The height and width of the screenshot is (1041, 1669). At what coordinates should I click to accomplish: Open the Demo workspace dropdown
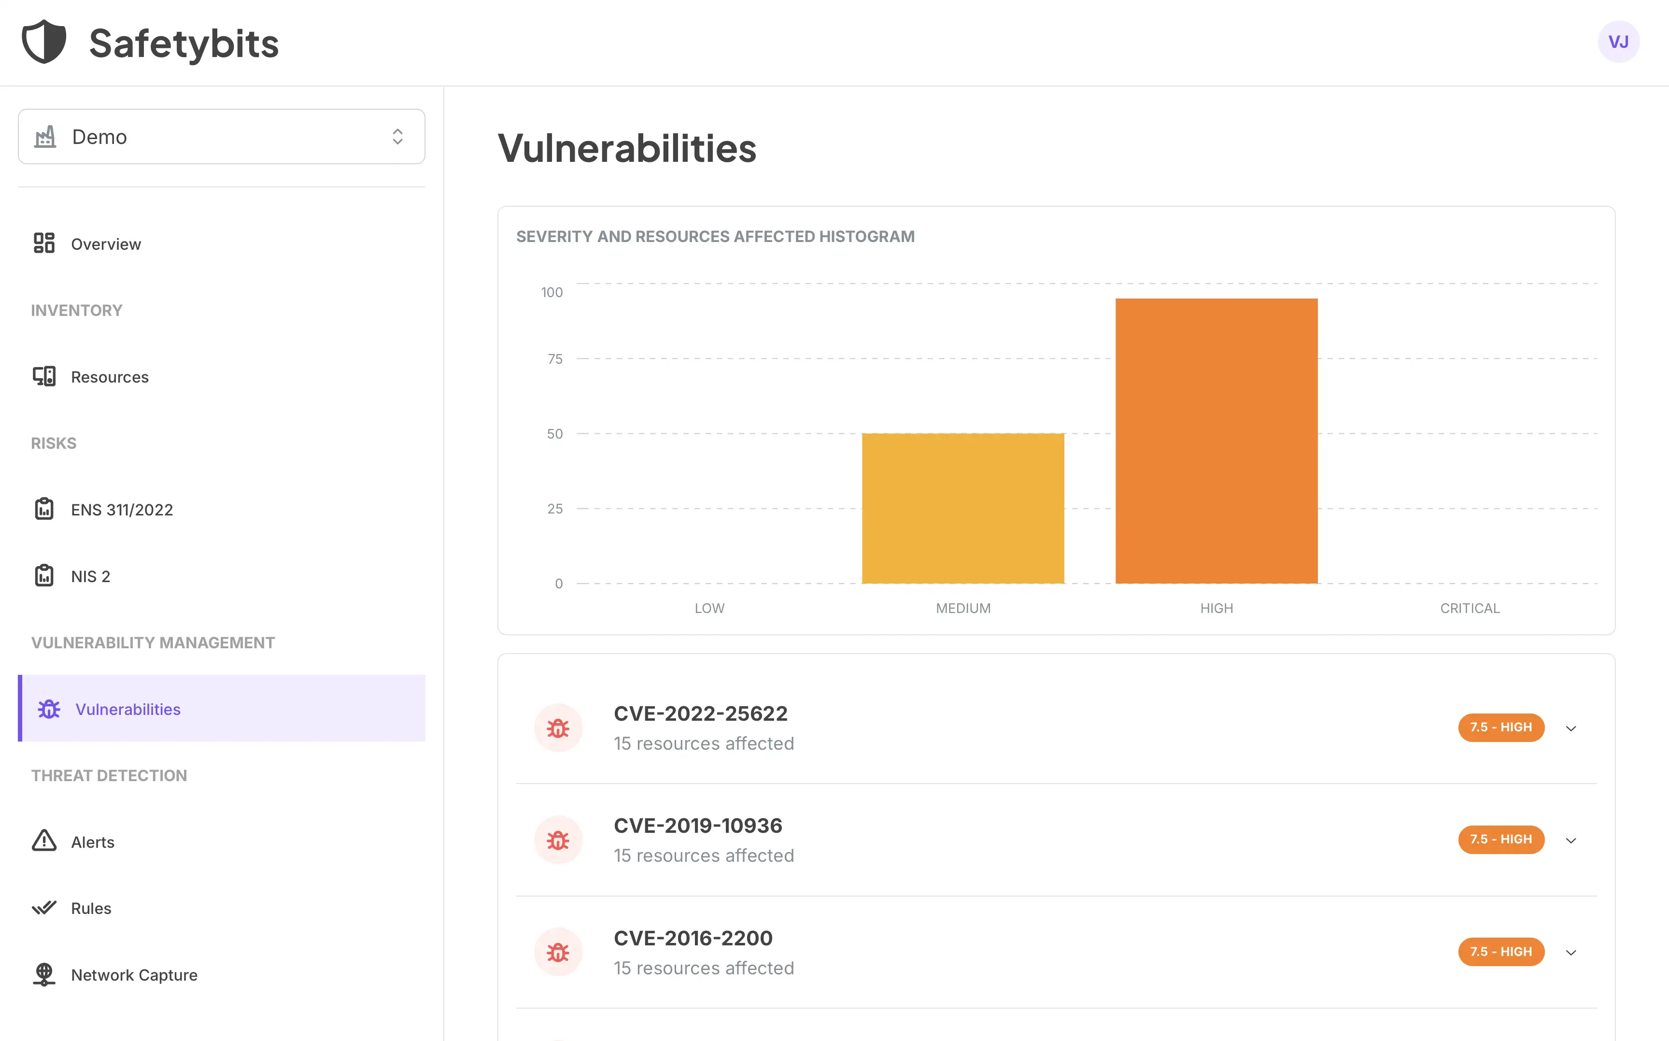[x=221, y=137]
